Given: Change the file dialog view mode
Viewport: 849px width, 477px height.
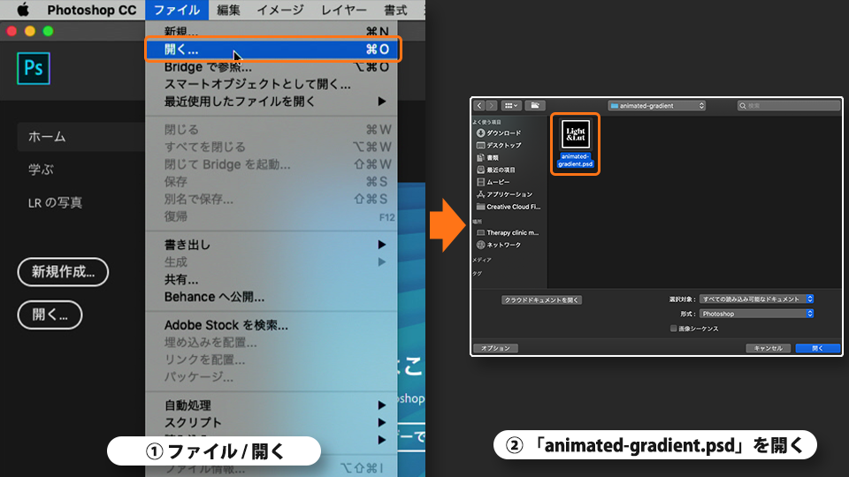Looking at the screenshot, I should [510, 105].
